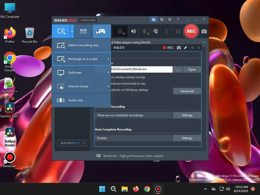
Task: Select the Bandicam desktop shortcut
Action: [x=10, y=160]
